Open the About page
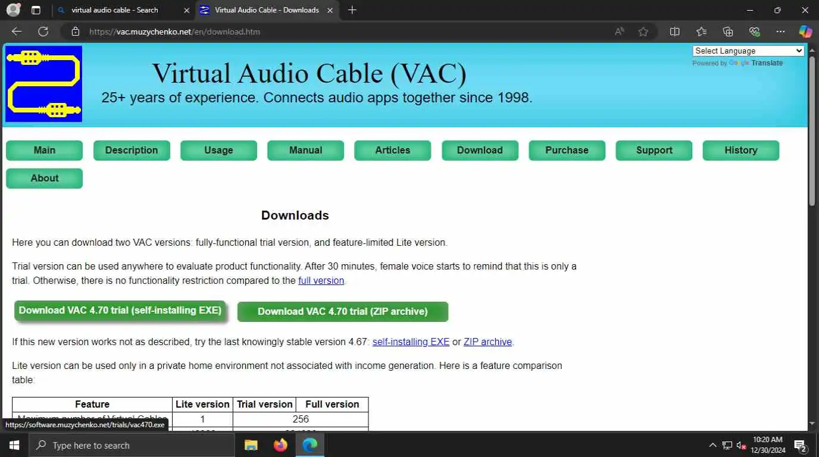The height and width of the screenshot is (457, 819). [45, 179]
